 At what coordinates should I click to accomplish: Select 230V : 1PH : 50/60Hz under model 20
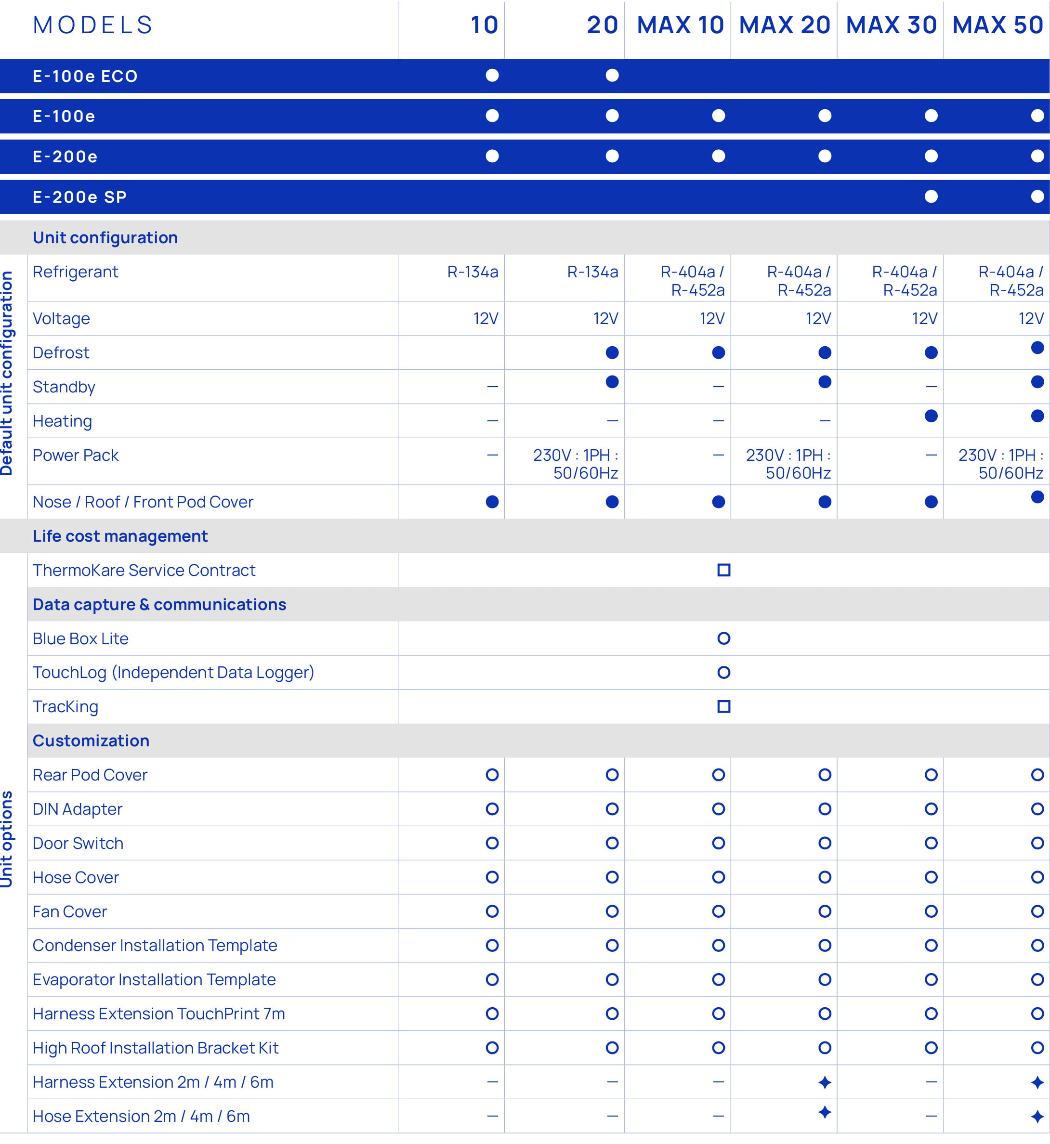click(576, 464)
